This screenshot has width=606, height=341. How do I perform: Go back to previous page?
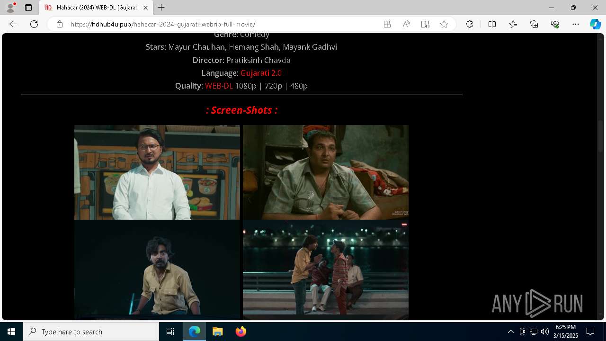(x=13, y=24)
